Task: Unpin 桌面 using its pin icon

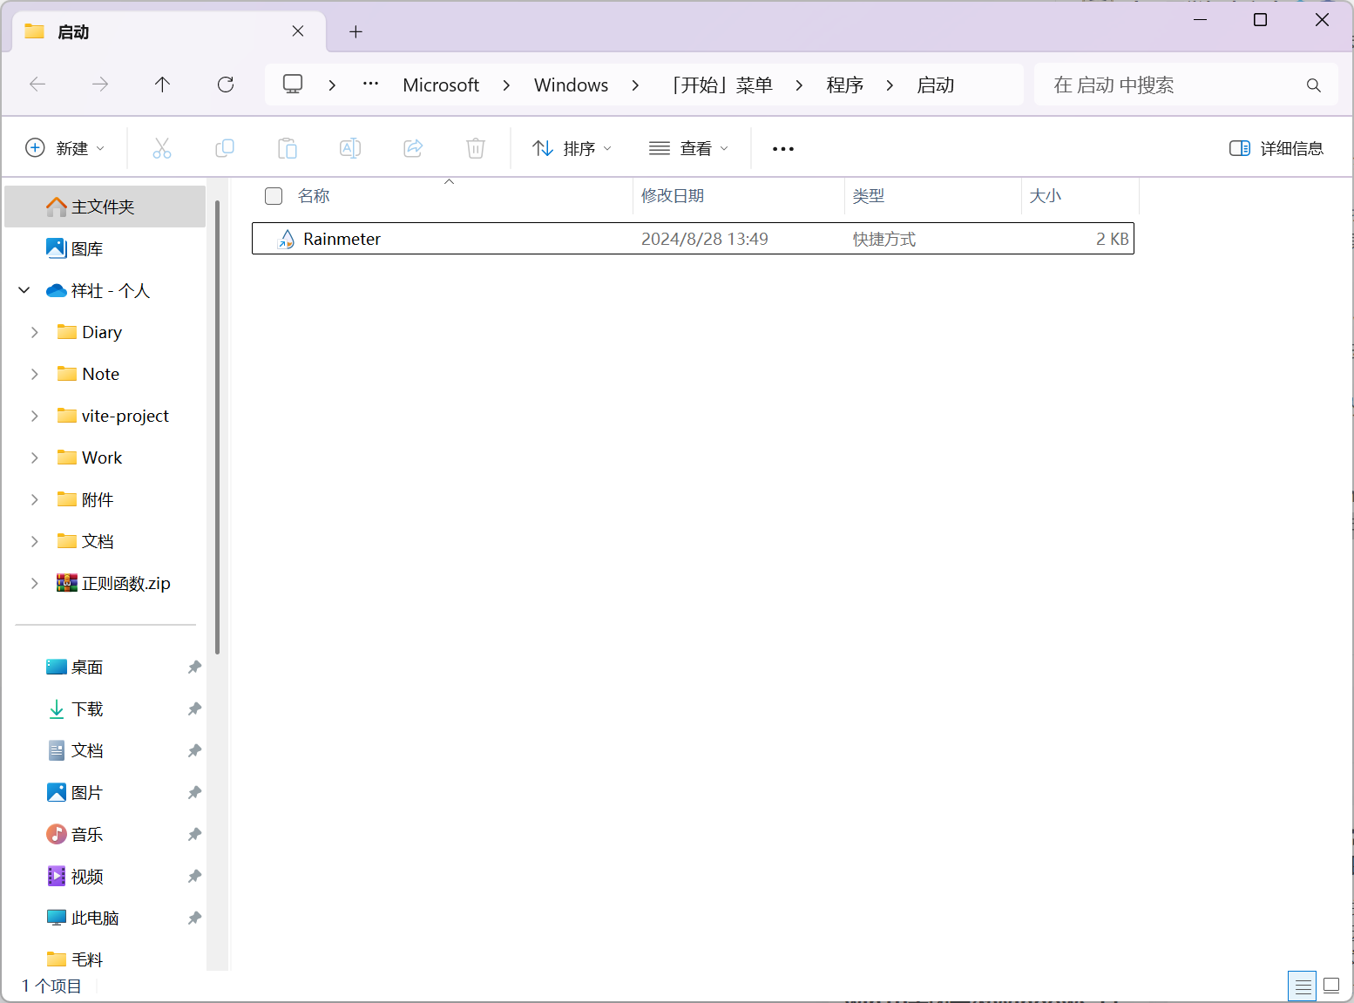Action: point(194,668)
